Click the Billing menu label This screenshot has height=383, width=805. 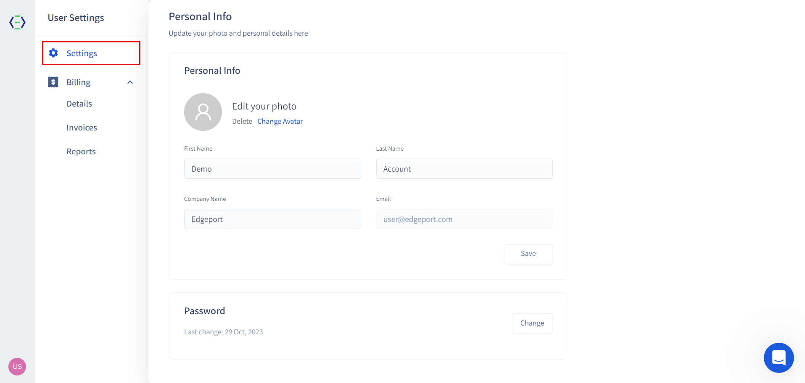(x=79, y=82)
